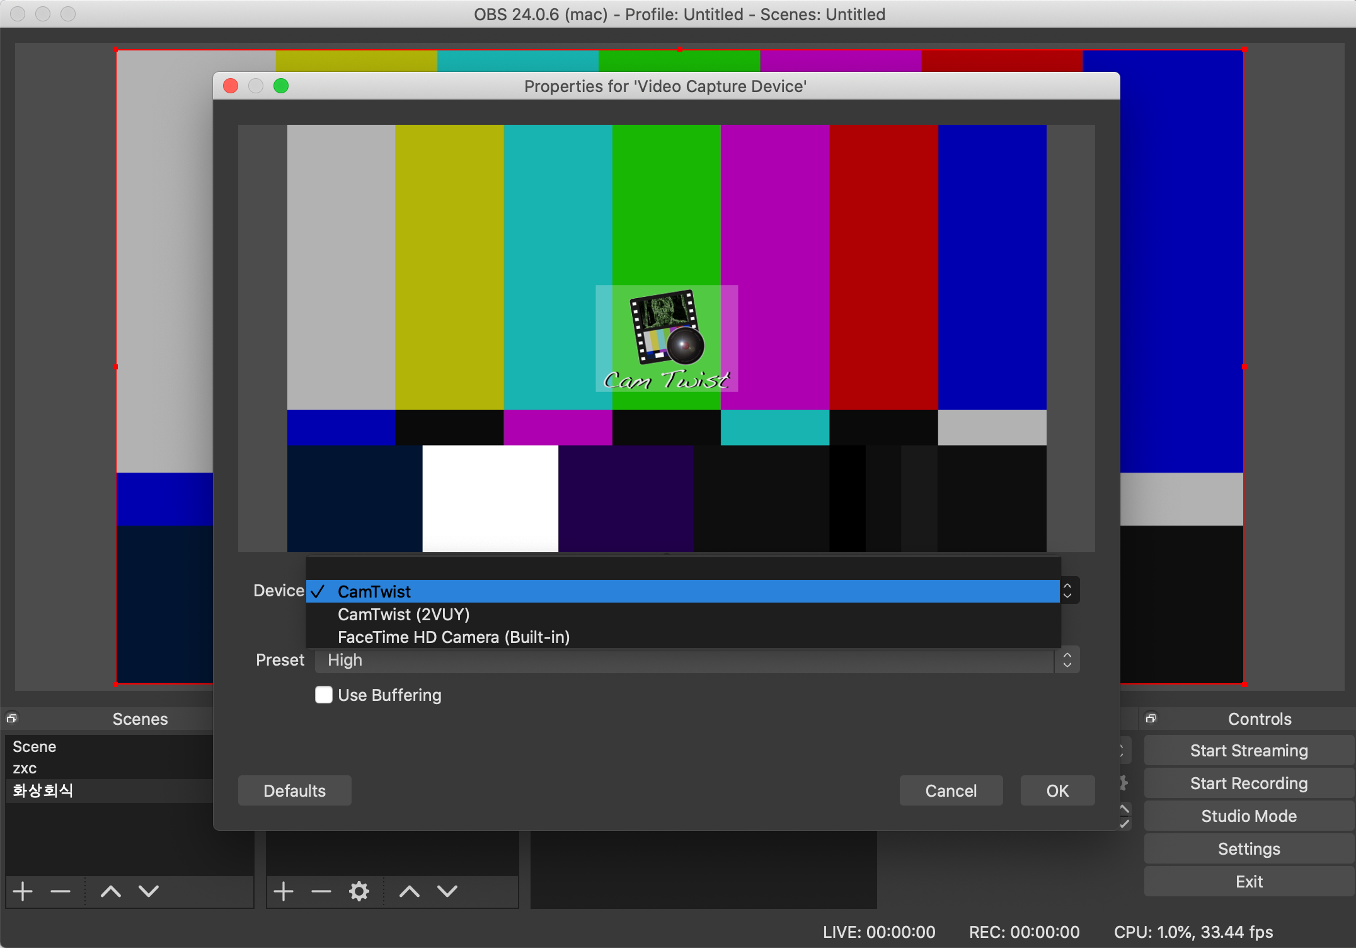Pop out the Controls panel icon
1356x948 pixels.
(x=1151, y=719)
